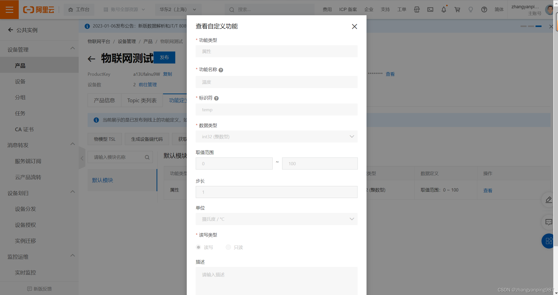
Task: Open the hamburger navigation menu
Action: (x=9, y=9)
